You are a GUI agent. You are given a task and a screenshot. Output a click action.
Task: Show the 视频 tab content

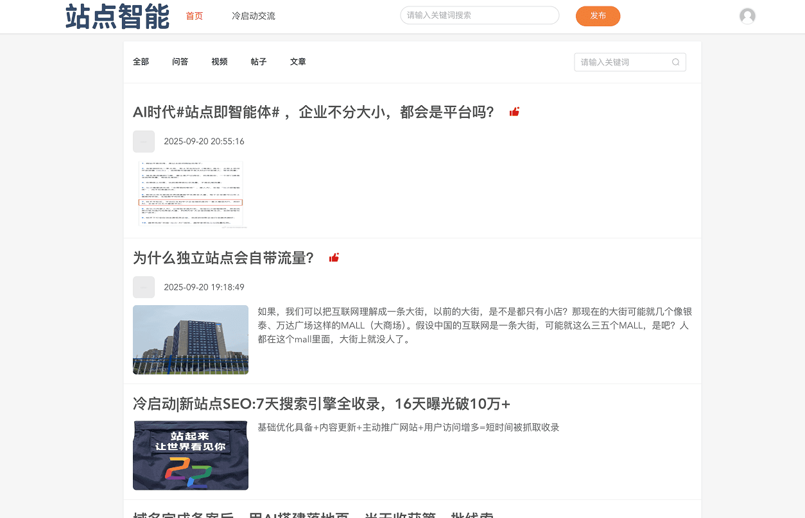click(x=220, y=62)
